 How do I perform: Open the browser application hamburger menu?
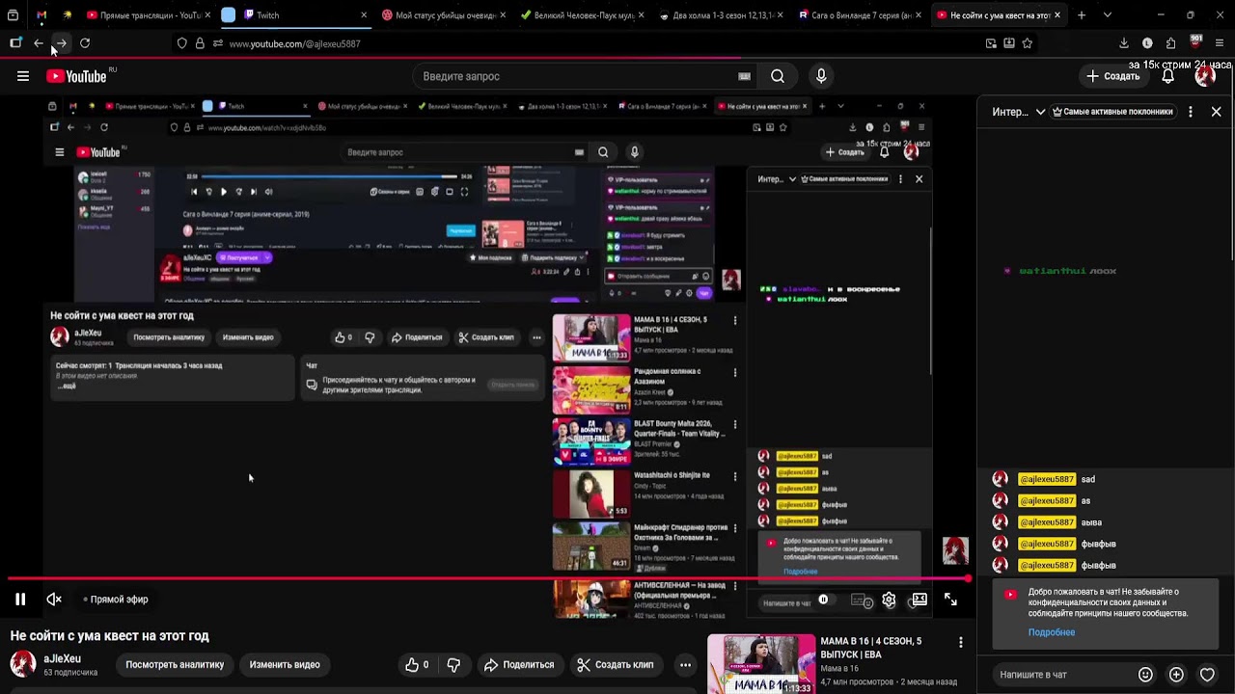click(x=1220, y=43)
